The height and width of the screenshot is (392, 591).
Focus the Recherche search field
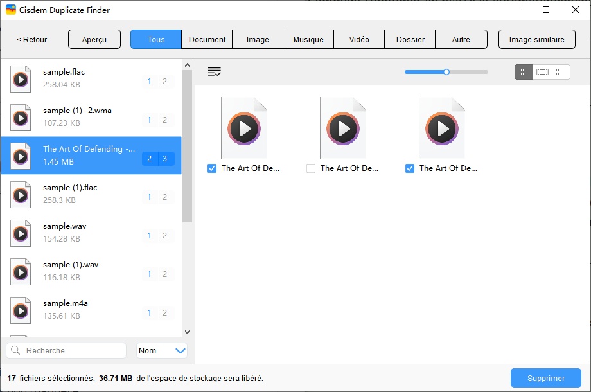72,351
